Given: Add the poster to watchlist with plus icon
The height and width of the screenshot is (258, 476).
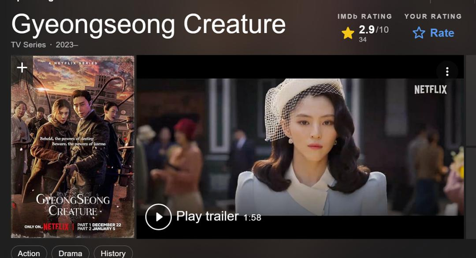Looking at the screenshot, I should [22, 67].
